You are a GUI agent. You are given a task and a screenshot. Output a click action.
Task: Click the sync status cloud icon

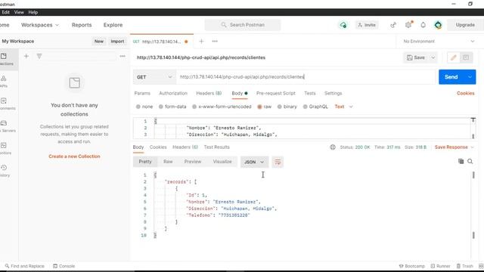coord(343,25)
